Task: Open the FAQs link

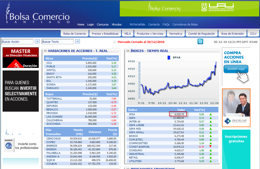Action: [166, 24]
